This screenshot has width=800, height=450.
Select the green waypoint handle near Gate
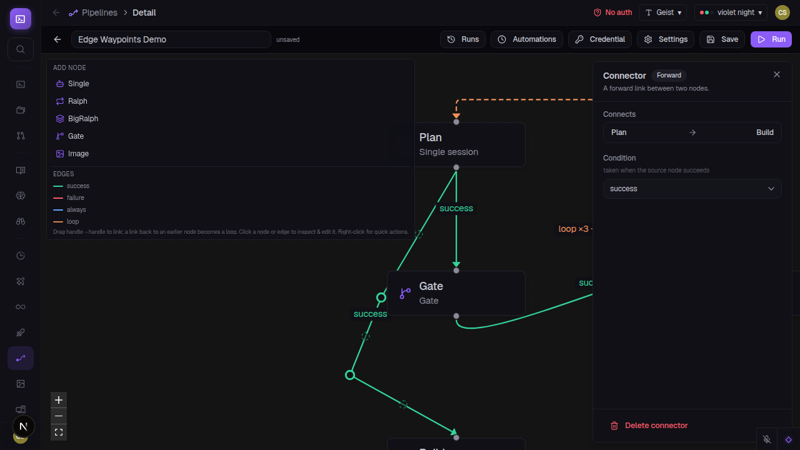pyautogui.click(x=381, y=297)
